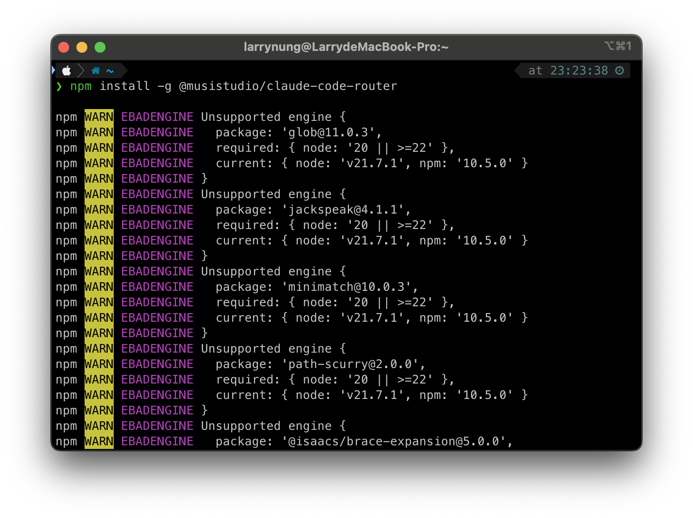Click the green zoom window button
Screen dimensions: 693x518
[100, 47]
